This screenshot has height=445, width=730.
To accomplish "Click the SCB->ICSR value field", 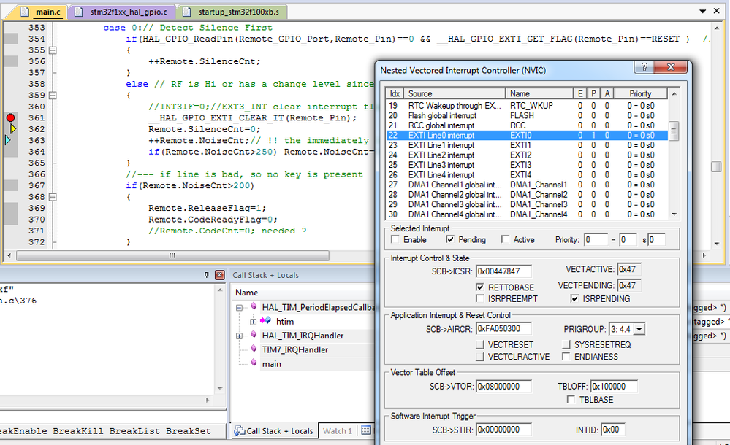I will coord(503,271).
